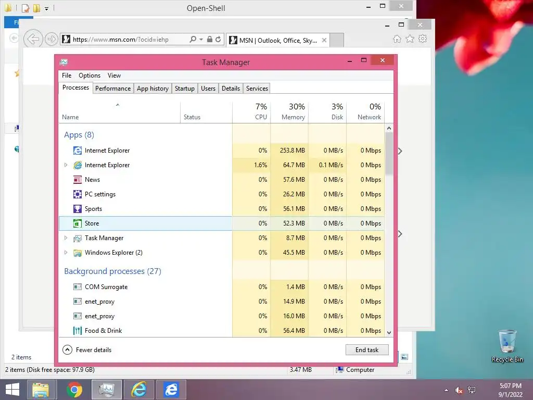Click the COM Surrogate process icon
Viewport: 533px width, 400px height.
point(78,287)
